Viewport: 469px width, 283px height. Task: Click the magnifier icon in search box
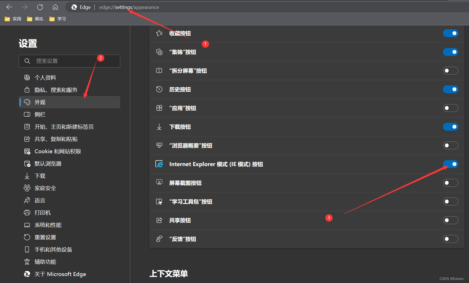coord(27,61)
